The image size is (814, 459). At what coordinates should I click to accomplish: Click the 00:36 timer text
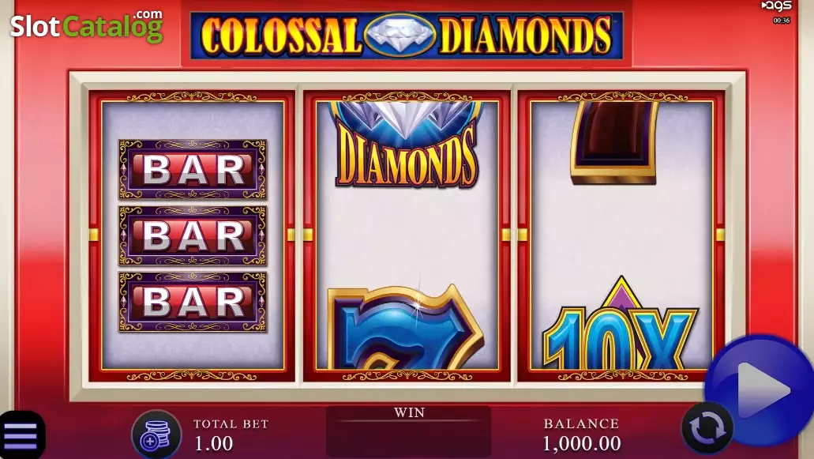[782, 21]
